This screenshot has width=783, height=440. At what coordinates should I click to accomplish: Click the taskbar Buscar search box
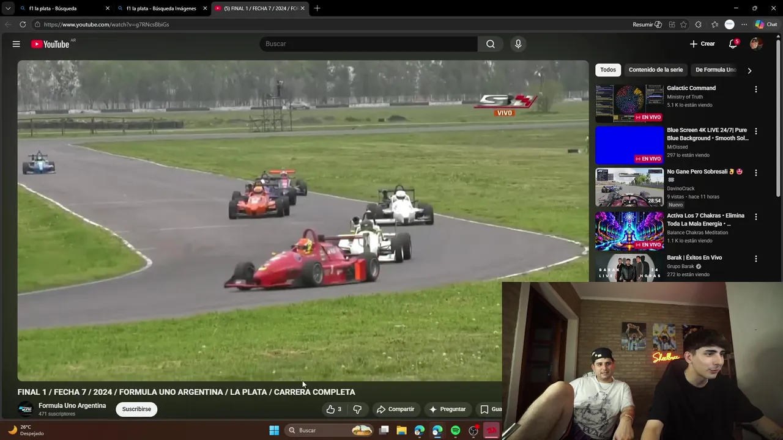(330, 431)
